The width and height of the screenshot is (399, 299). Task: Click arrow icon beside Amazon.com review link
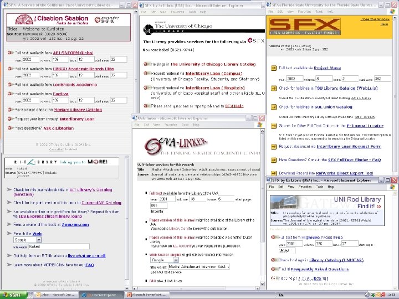pos(9,224)
